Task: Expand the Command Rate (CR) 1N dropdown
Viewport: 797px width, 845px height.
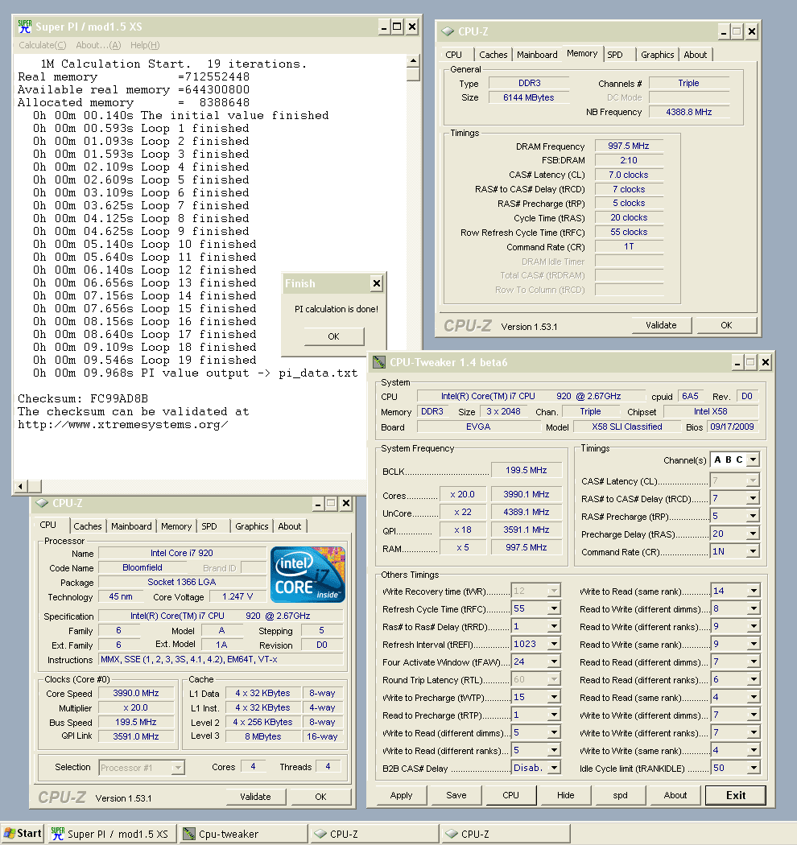Action: point(753,551)
